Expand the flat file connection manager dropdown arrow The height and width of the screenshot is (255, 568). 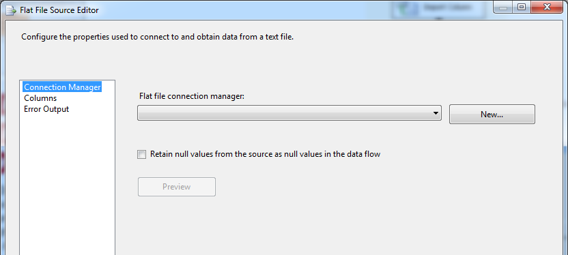(x=436, y=113)
